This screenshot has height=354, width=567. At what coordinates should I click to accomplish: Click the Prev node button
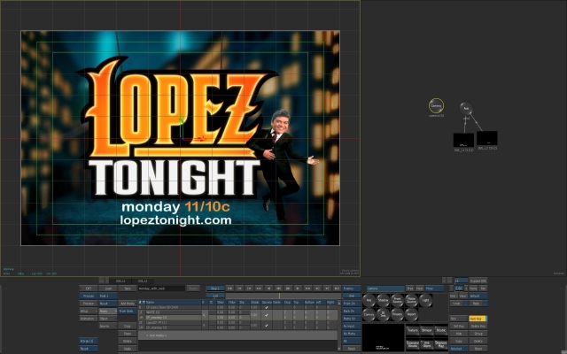[410, 289]
